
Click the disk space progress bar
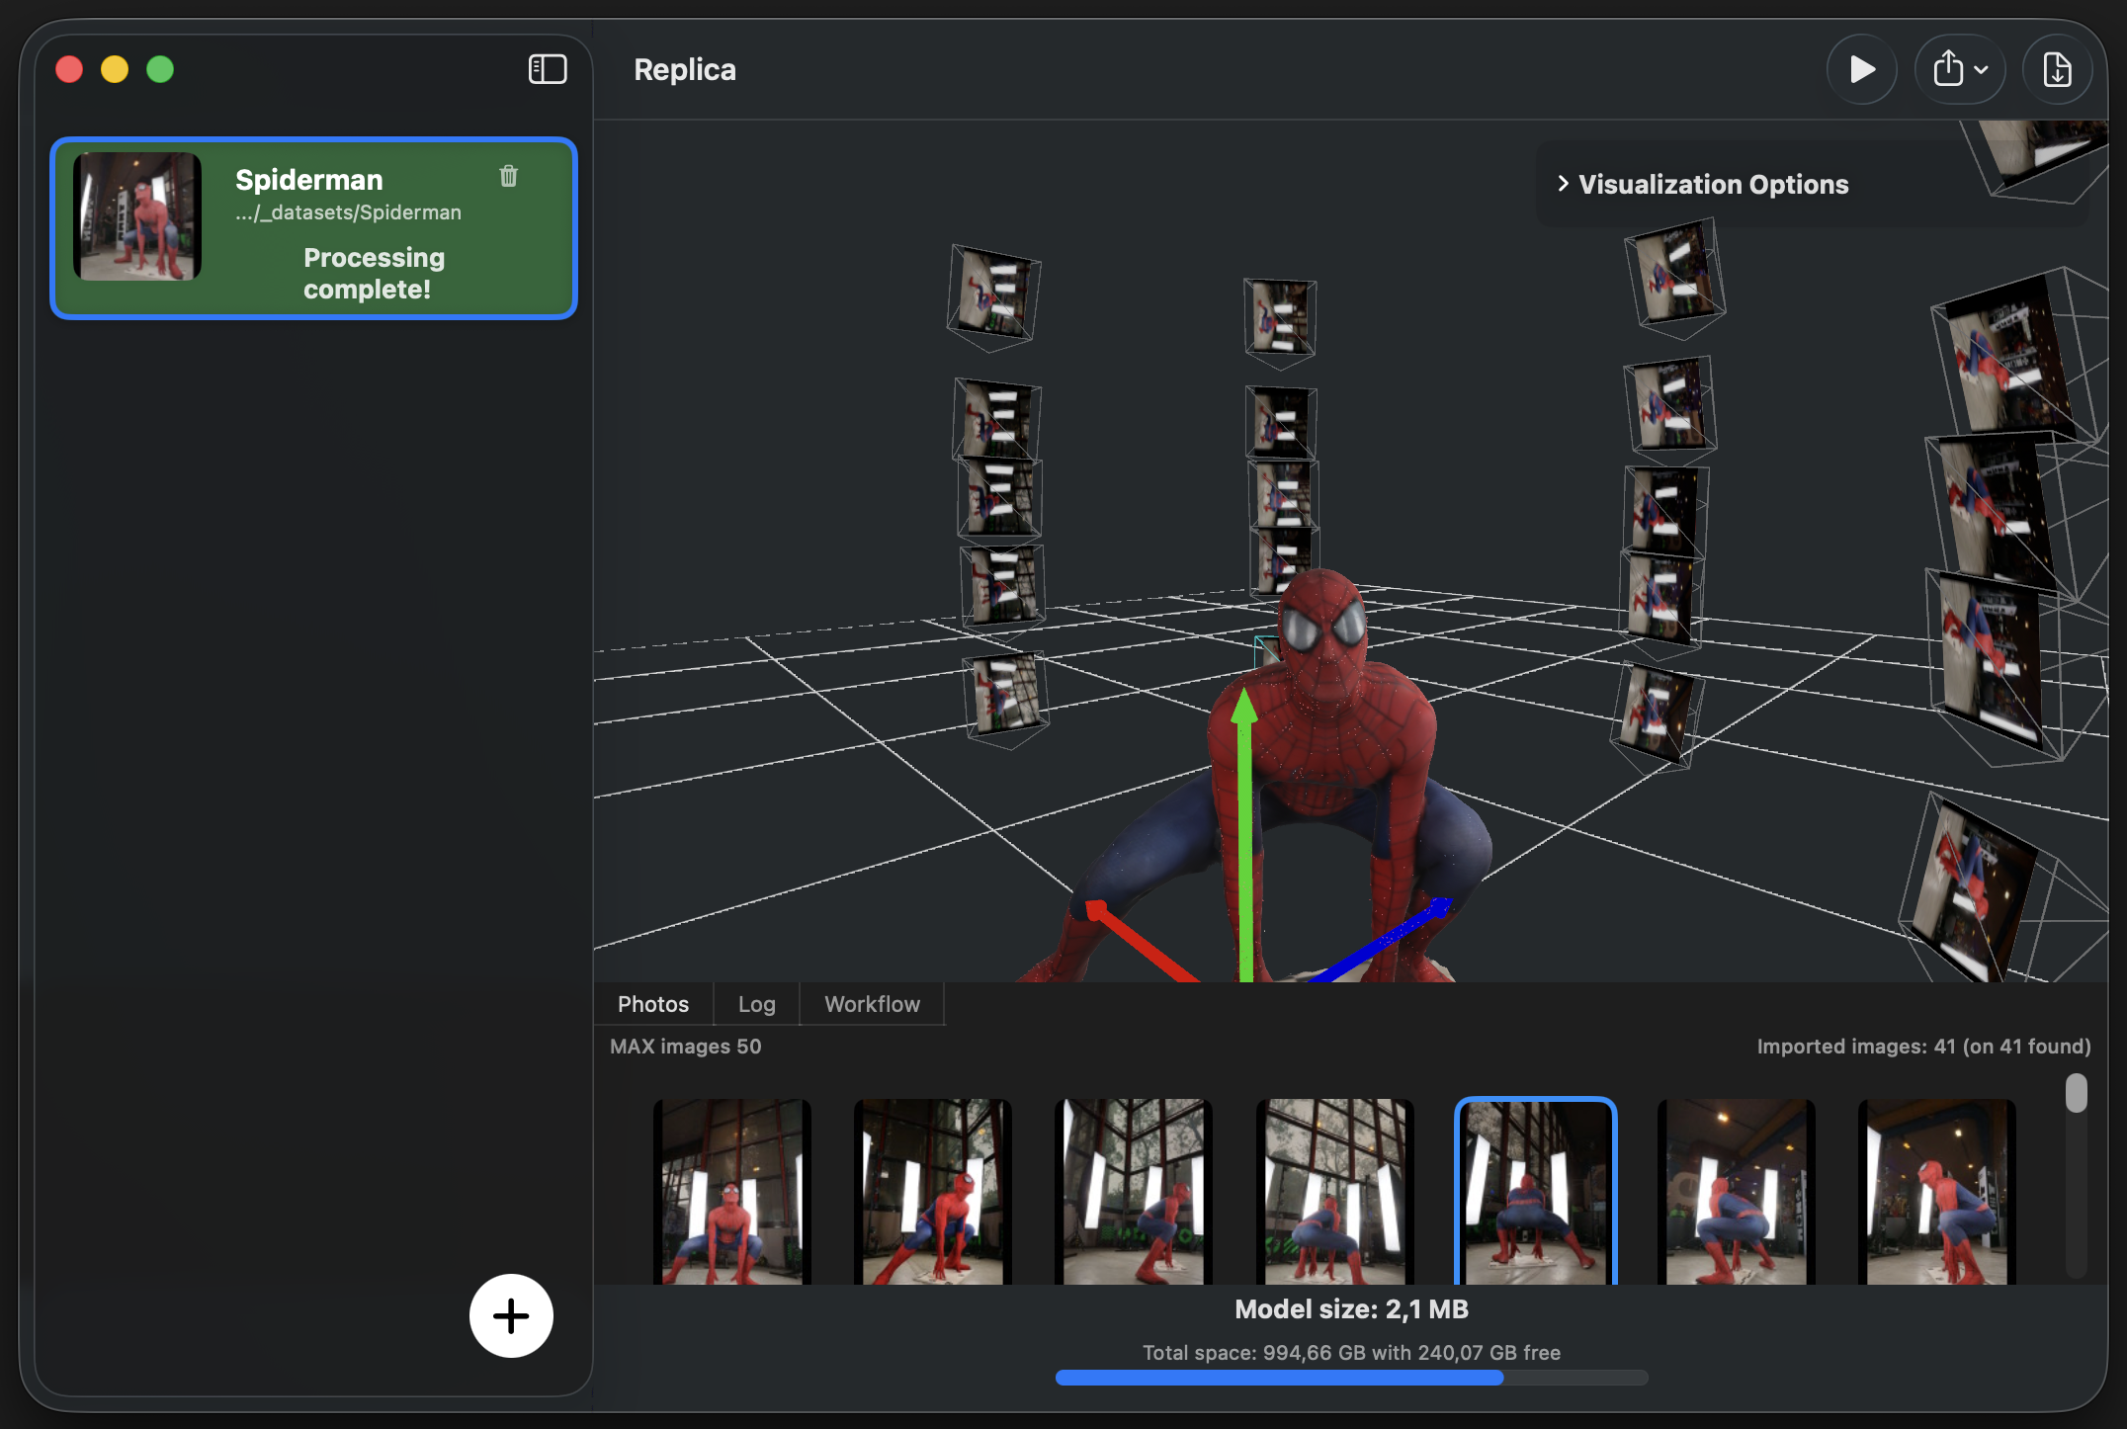(1351, 1378)
